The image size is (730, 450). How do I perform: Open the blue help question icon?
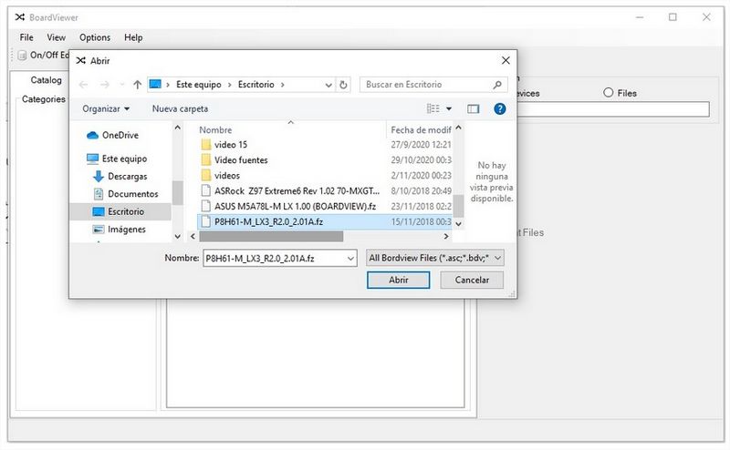(x=499, y=108)
